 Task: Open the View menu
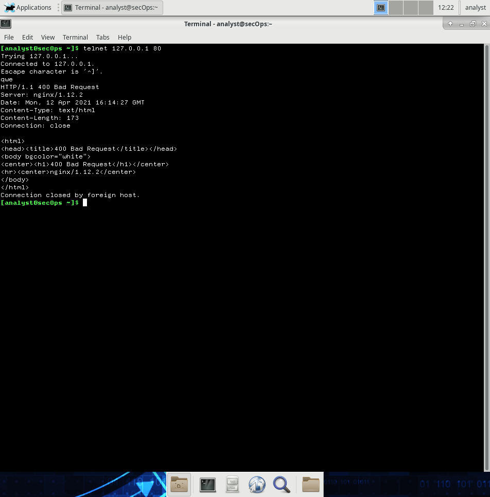click(x=48, y=38)
